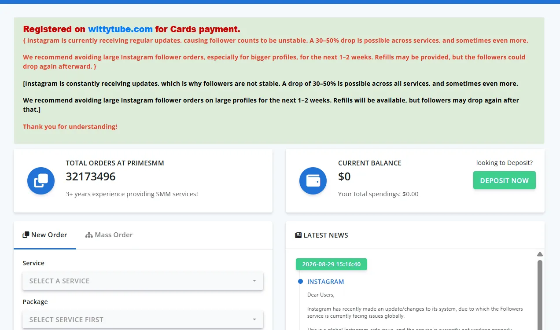560x330 pixels.
Task: Click the 'Package' field label
Action: (x=35, y=302)
